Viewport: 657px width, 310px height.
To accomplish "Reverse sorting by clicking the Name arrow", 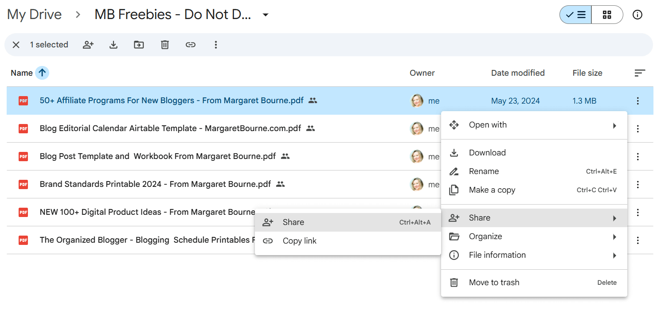I will [x=43, y=73].
